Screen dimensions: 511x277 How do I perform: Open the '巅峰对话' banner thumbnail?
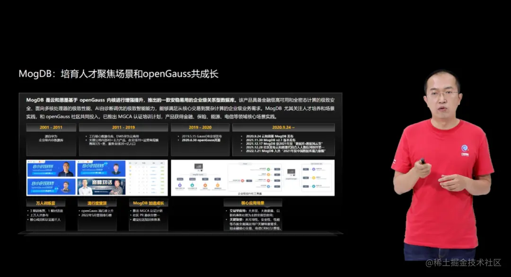(x=101, y=187)
